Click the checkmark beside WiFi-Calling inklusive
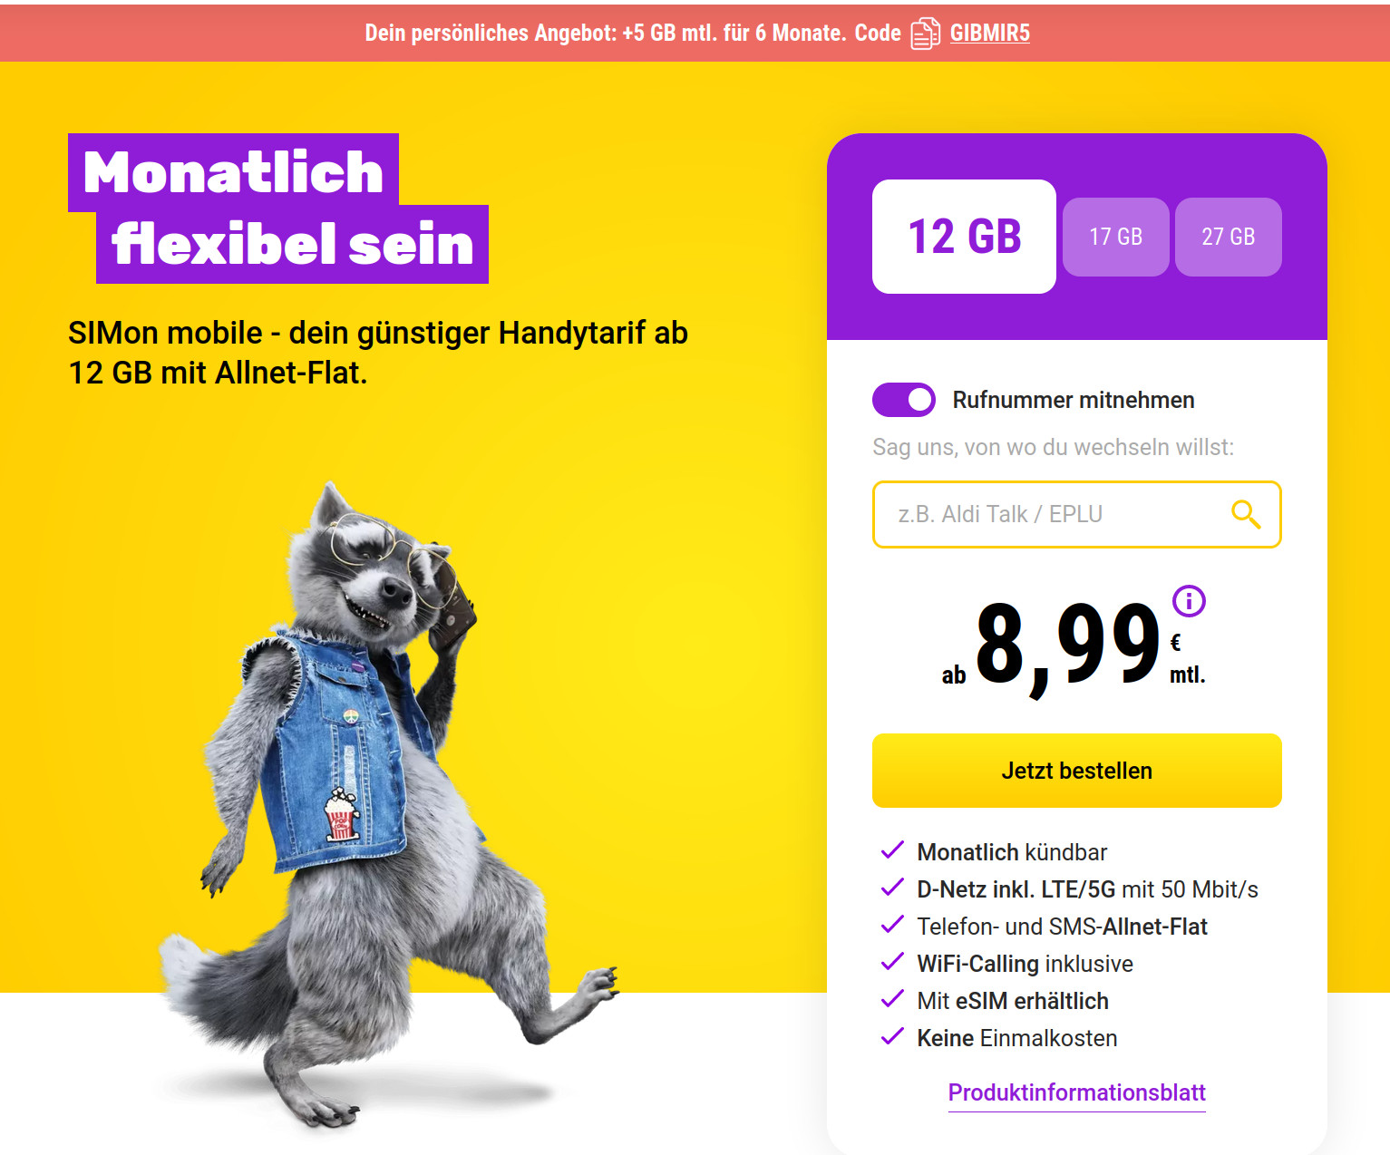Screen dimensions: 1390x1155 [892, 962]
